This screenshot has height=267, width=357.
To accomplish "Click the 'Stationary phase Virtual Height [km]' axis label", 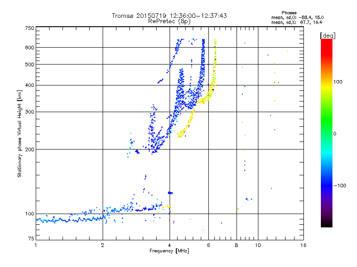I will pyautogui.click(x=19, y=133).
